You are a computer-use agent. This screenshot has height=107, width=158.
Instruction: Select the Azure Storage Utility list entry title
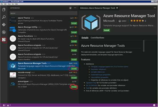point(27,27)
